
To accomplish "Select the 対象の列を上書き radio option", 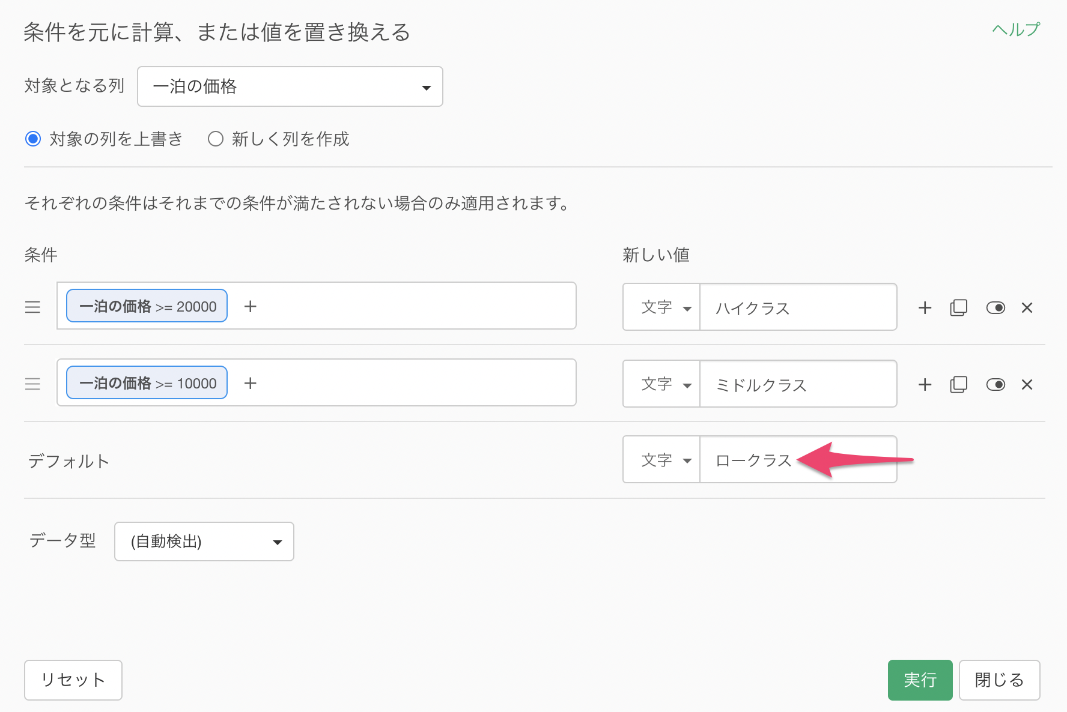I will coord(33,139).
